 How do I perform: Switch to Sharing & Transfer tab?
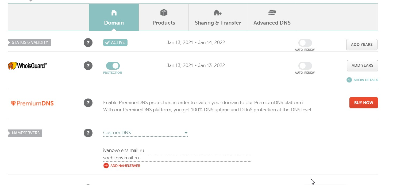[218, 17]
